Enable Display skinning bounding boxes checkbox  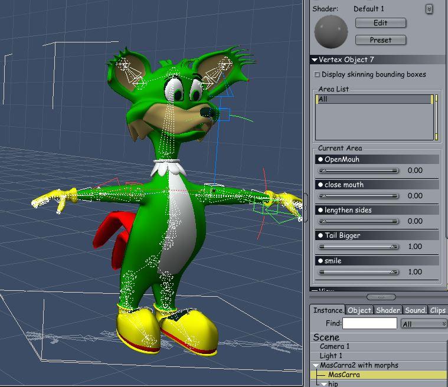(x=316, y=74)
